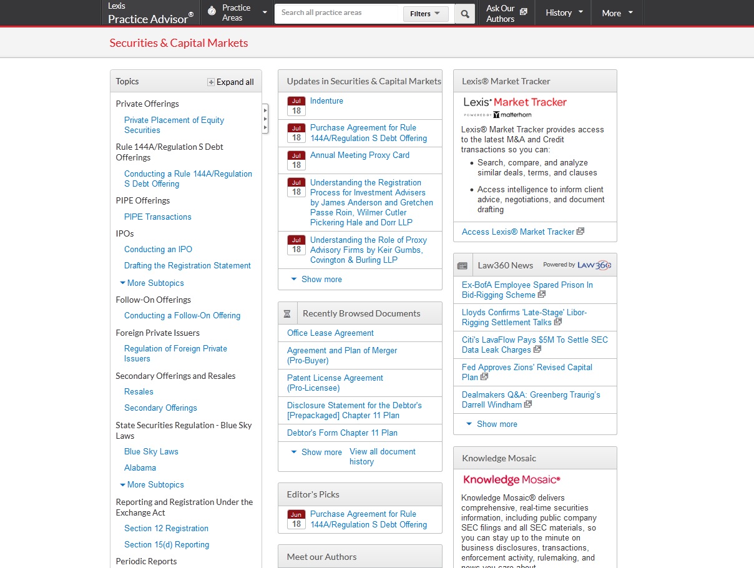Viewport: 754px width, 568px height.
Task: Click the Meet our Authors panel header
Action: tap(360, 557)
